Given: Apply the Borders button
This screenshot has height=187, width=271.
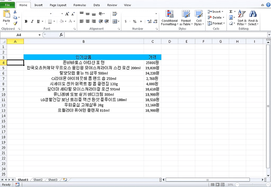Looking at the screenshot, I should pyautogui.click(x=50, y=21).
